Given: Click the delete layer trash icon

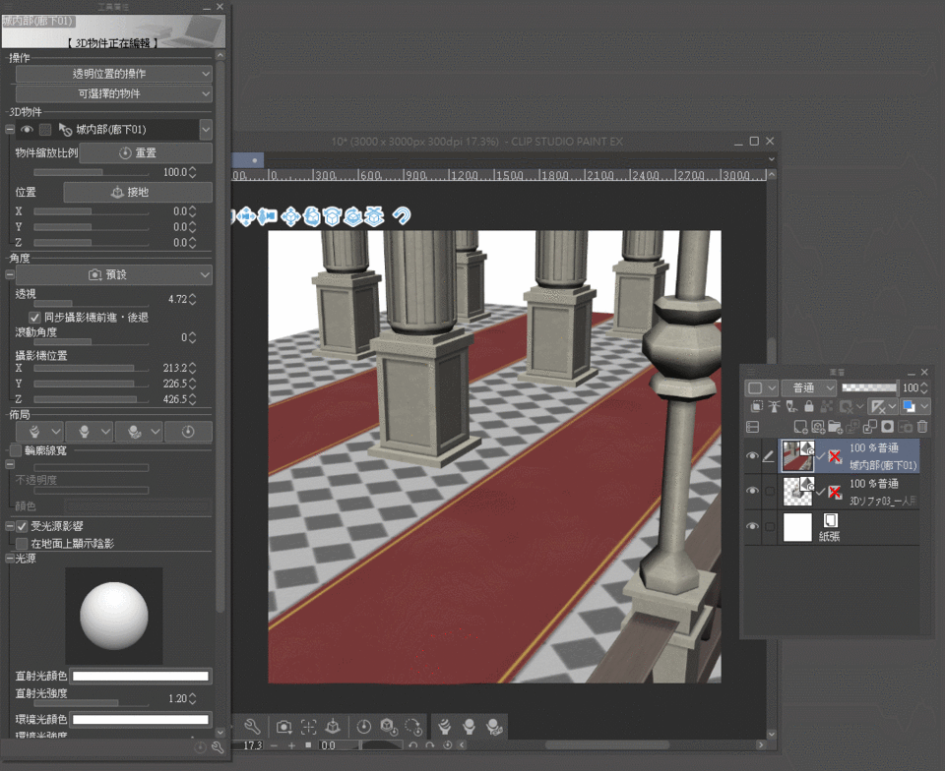Looking at the screenshot, I should pos(921,427).
